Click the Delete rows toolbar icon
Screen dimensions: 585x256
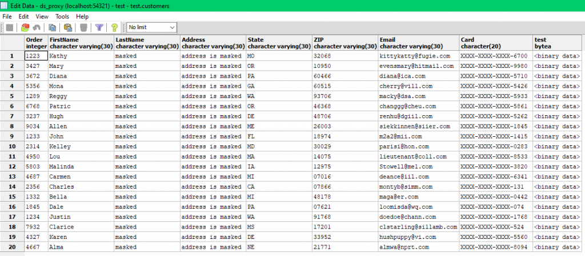click(83, 27)
